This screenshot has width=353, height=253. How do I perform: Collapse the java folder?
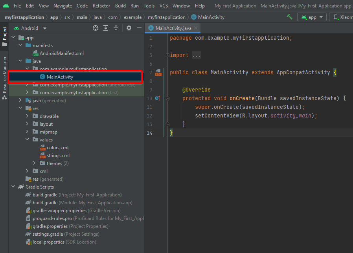(20, 61)
